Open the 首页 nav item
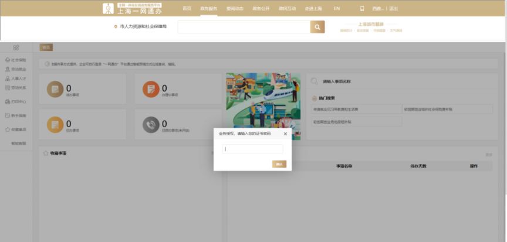The height and width of the screenshot is (242, 507). pyautogui.click(x=187, y=9)
